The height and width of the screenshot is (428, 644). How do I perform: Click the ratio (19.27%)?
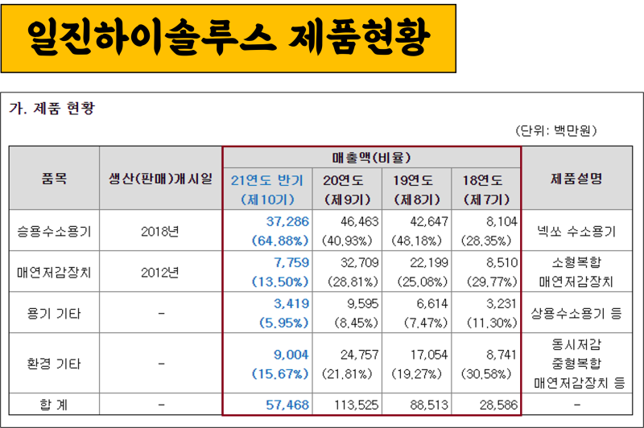416,374
